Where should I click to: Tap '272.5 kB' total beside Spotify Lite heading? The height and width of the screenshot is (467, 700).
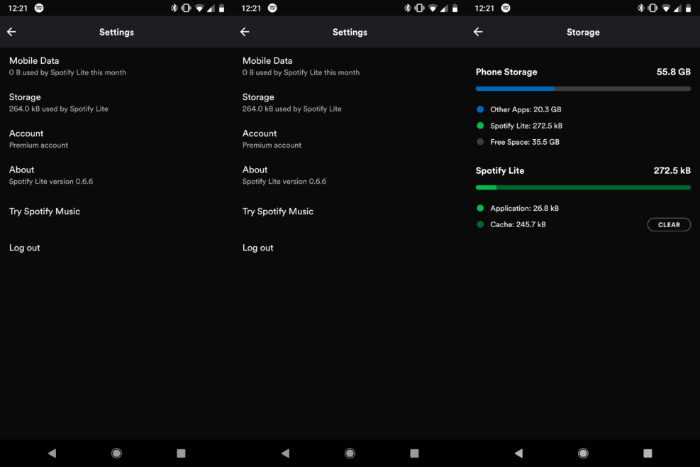coord(672,171)
